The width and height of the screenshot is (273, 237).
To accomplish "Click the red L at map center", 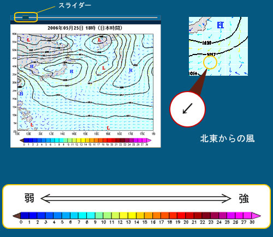I will click(104, 68).
